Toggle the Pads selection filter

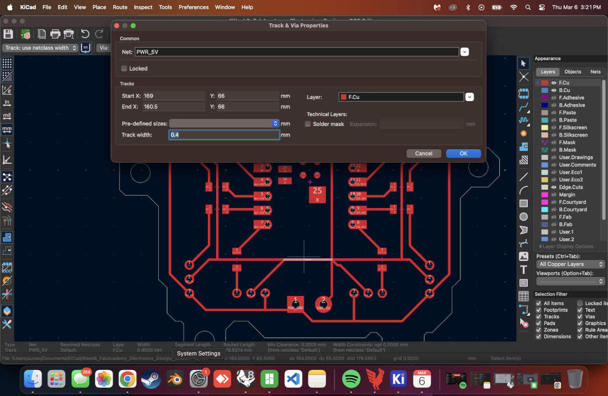(x=538, y=323)
